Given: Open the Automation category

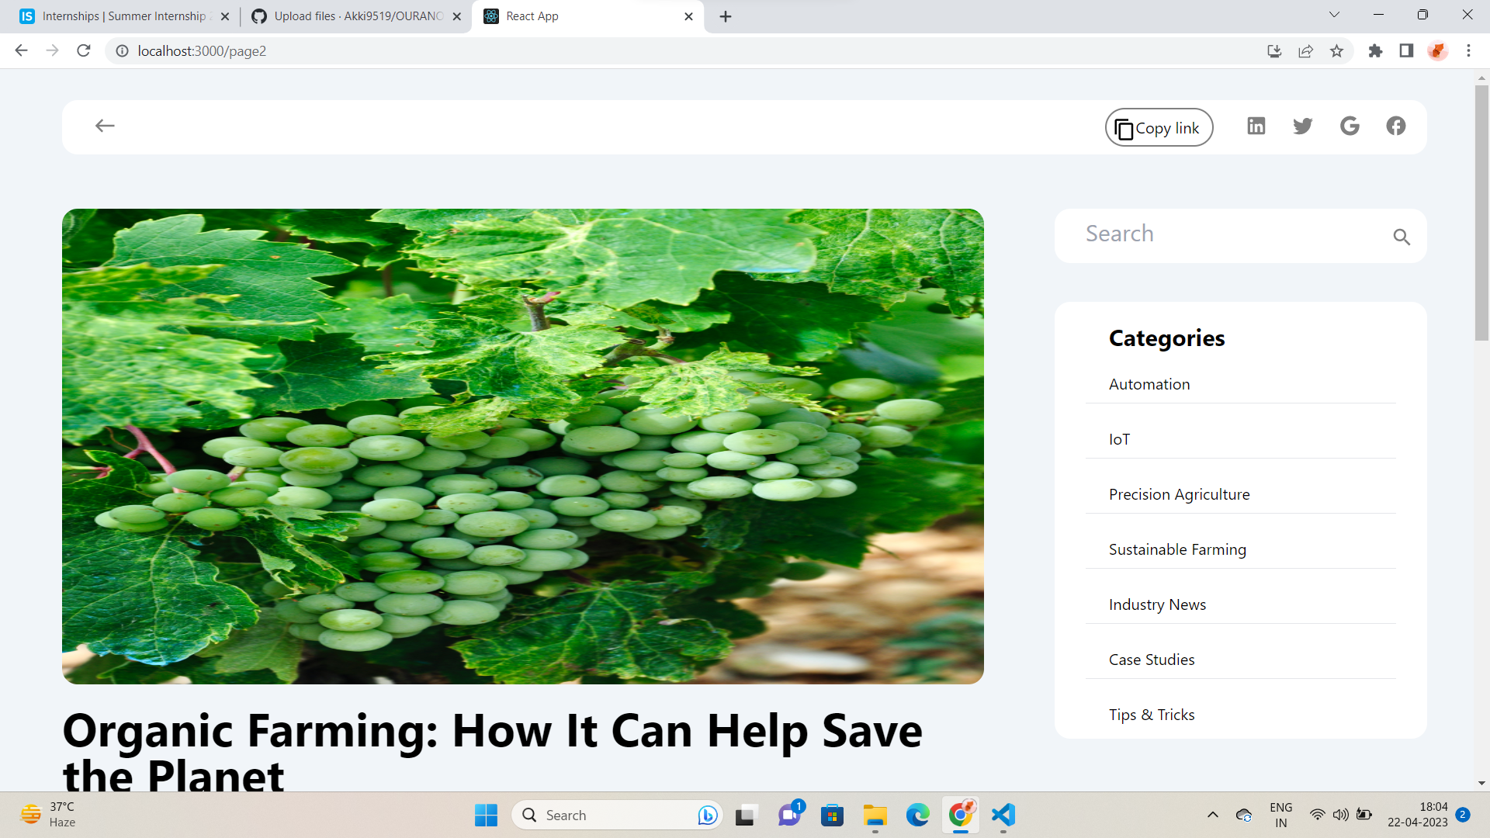Looking at the screenshot, I should (x=1149, y=384).
